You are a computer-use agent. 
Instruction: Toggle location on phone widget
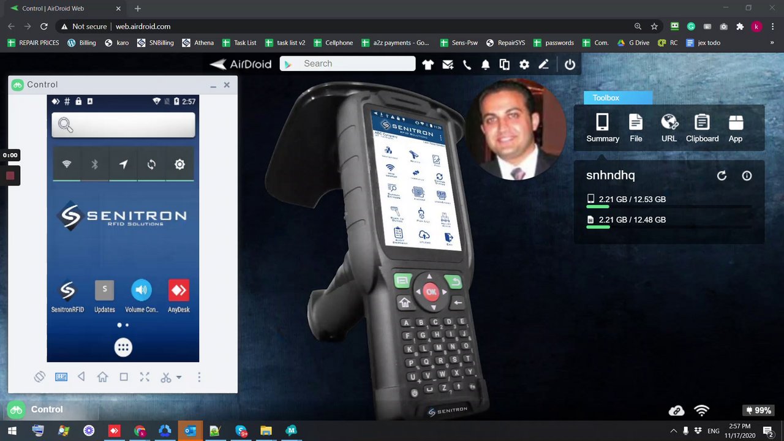[123, 164]
